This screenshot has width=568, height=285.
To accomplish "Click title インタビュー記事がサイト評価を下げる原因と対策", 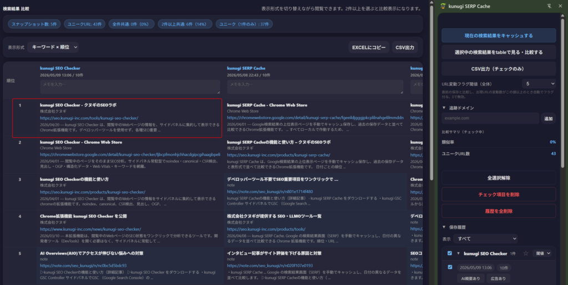I will coord(274,253).
